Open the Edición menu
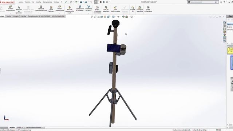Viewport: 233px width, 131px height. pos(28,2)
